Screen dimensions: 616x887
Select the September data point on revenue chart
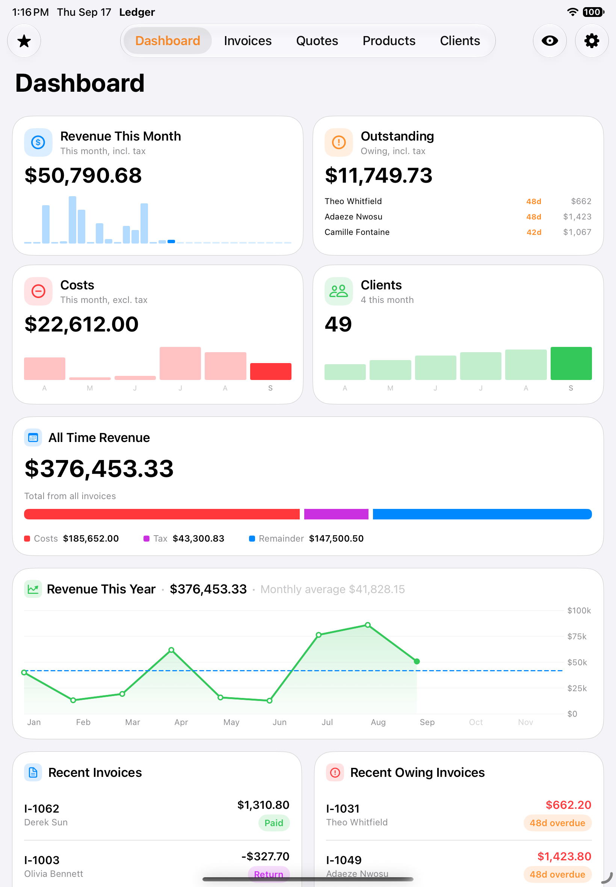click(x=417, y=661)
